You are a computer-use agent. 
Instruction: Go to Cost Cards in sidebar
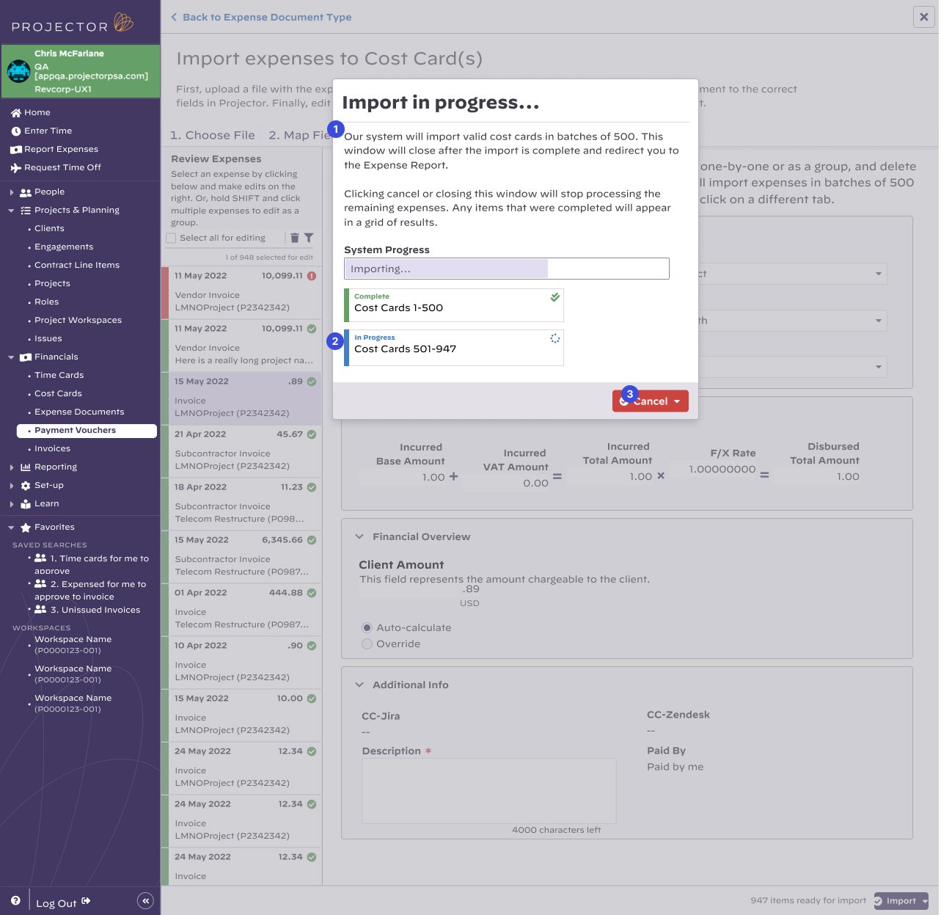(58, 394)
